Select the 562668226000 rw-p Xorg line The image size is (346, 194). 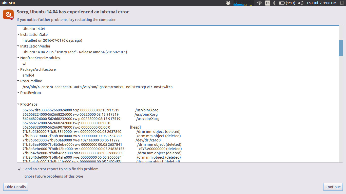(x=91, y=119)
